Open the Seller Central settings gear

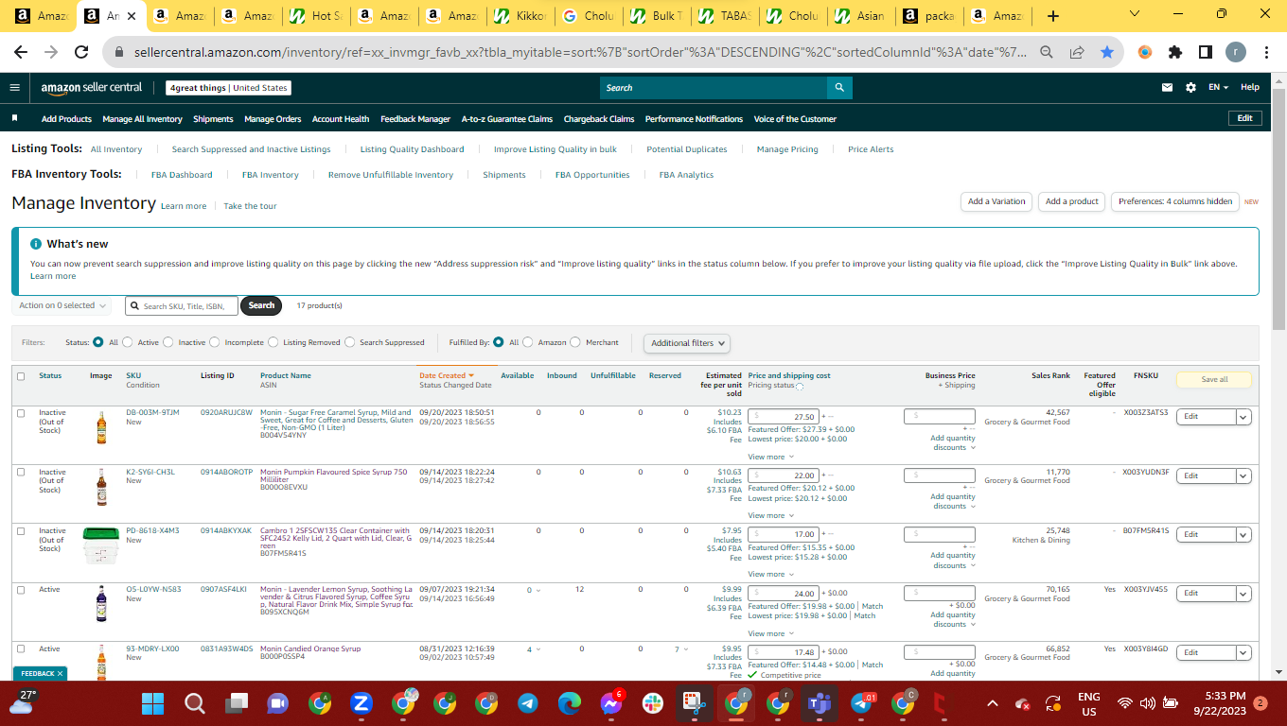[x=1190, y=87]
